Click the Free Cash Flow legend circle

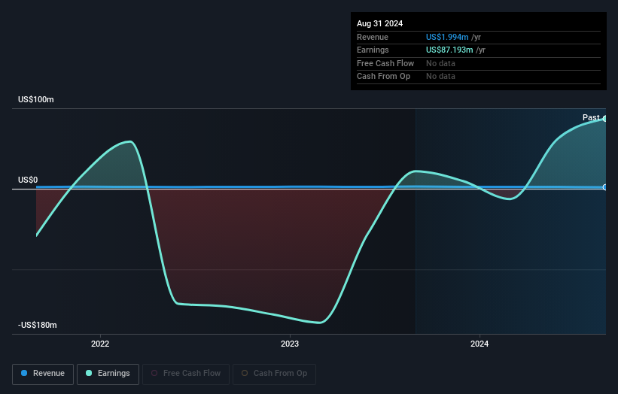click(x=154, y=373)
